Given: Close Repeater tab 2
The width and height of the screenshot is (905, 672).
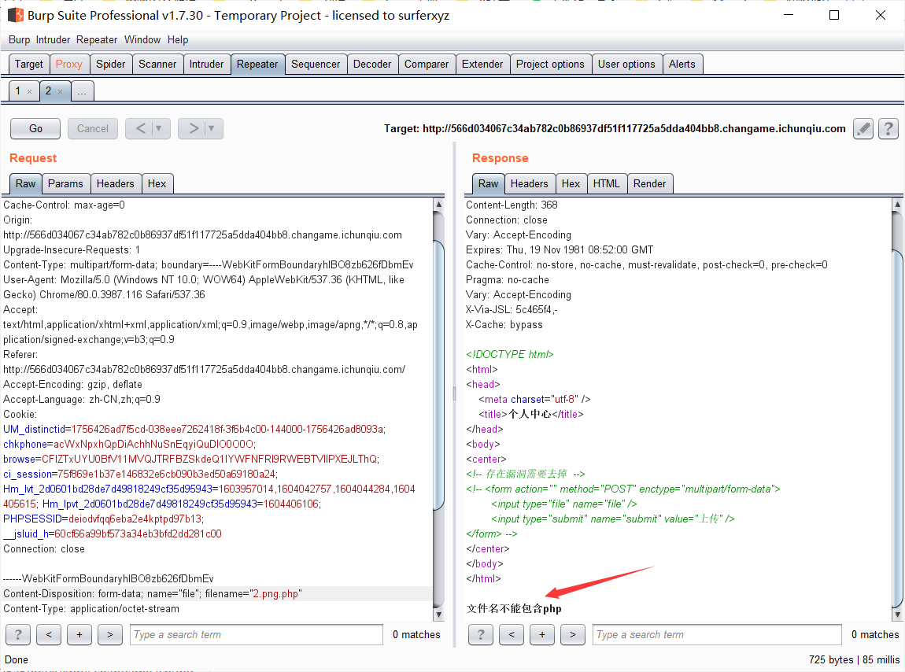Looking at the screenshot, I should pos(60,91).
